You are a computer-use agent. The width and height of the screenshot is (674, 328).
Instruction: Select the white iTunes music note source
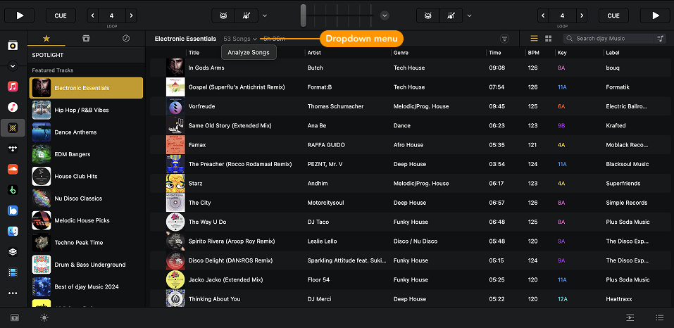click(13, 107)
